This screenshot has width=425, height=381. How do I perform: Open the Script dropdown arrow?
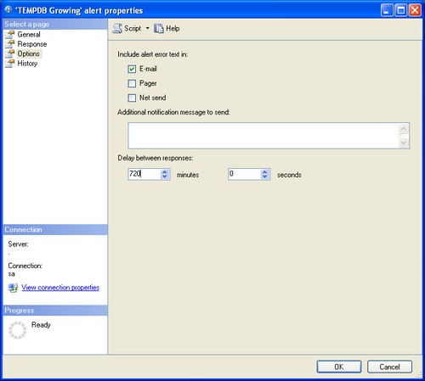147,28
